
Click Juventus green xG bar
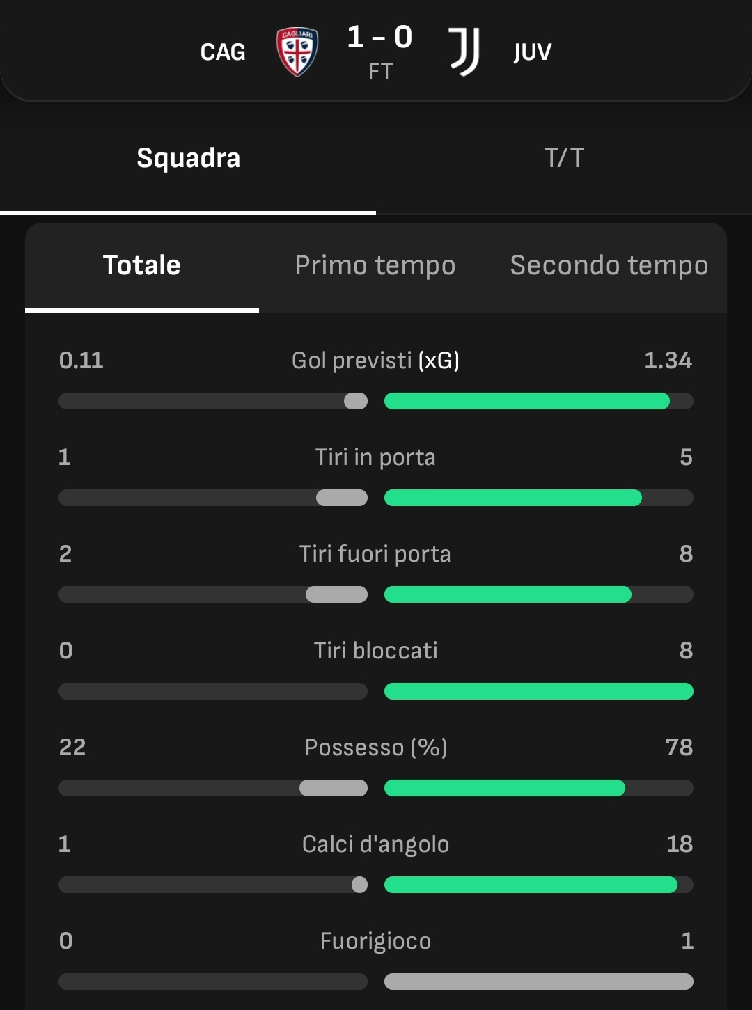click(526, 401)
